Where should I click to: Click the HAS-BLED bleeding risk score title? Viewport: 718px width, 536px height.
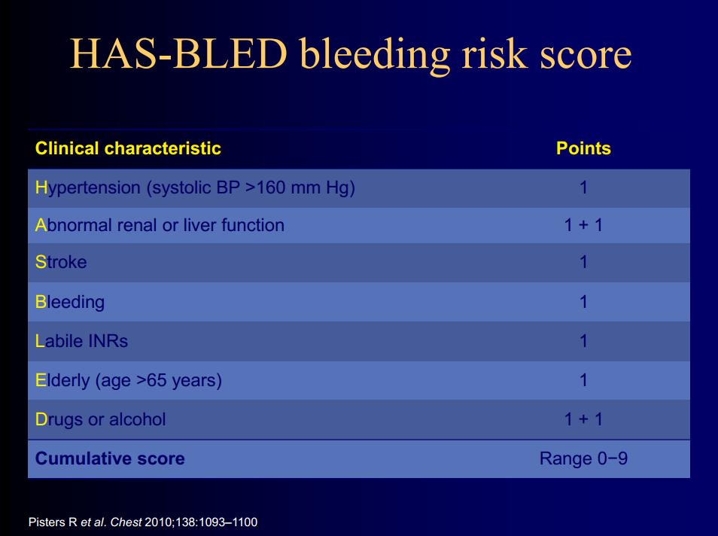pyautogui.click(x=351, y=54)
